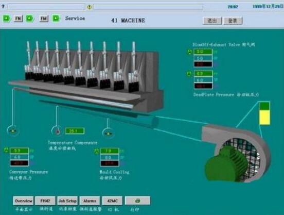Viewport: 284px width, 215px height.
Task: Click the print button with printer icon
Action: tap(137, 201)
